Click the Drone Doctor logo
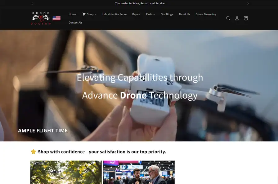Viewport: 278px width, 184px height. tap(41, 18)
